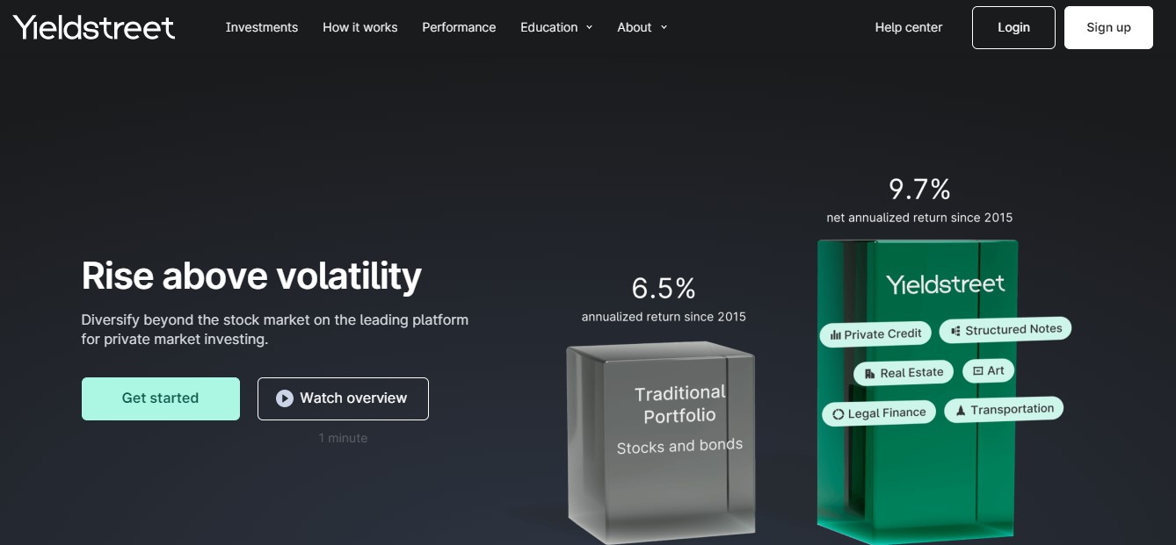1176x545 pixels.
Task: Click the Art frame icon
Action: tap(977, 371)
